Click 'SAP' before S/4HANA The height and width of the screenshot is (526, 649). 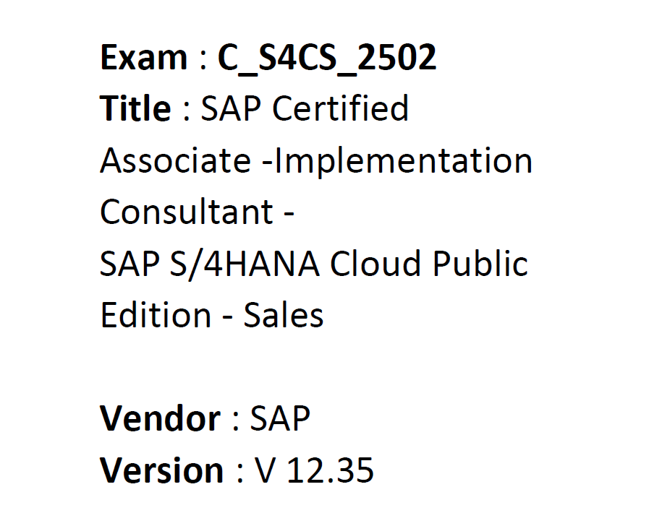(x=130, y=264)
